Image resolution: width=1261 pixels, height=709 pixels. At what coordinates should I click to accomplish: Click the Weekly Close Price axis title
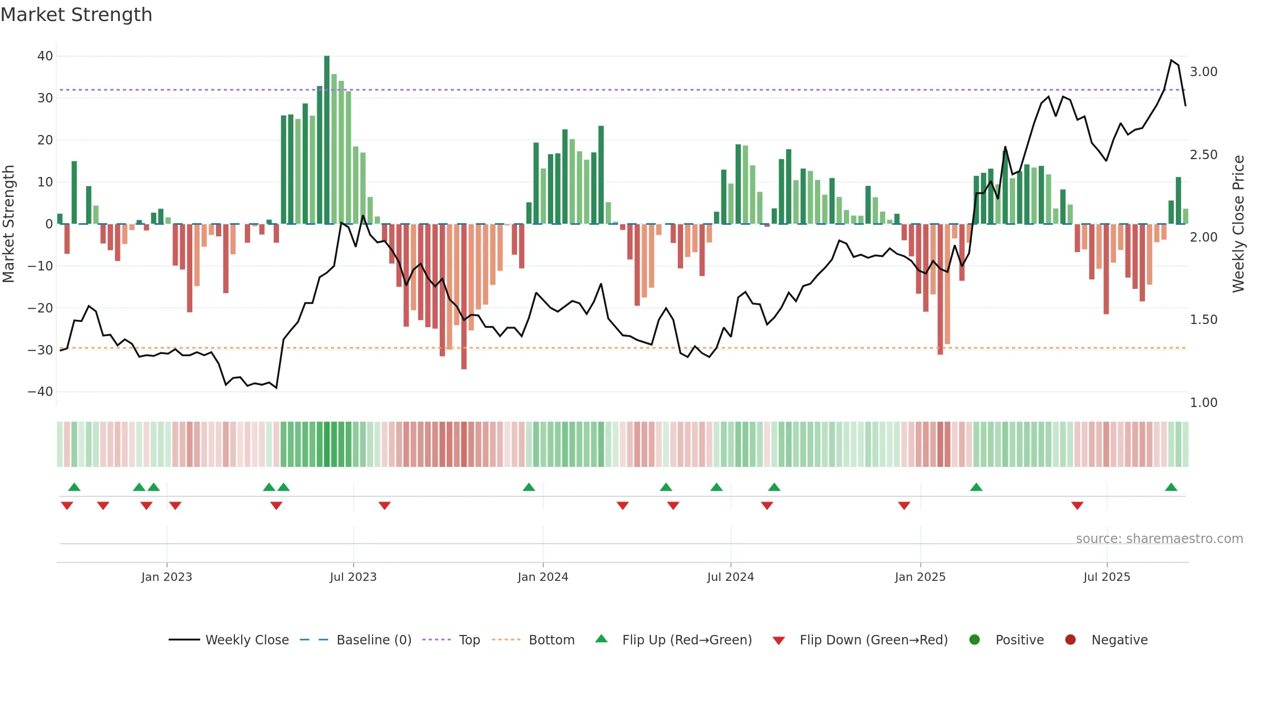coord(1238,224)
